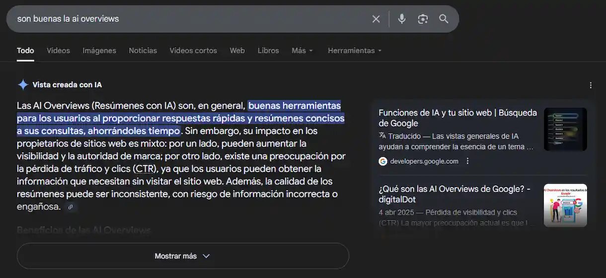Switch to the Noticias tab
This screenshot has width=606, height=278.
[x=143, y=51]
